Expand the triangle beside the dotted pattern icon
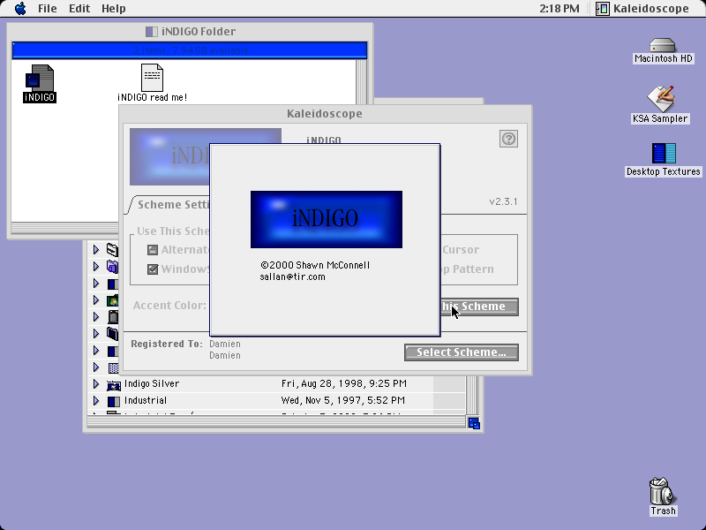The width and height of the screenshot is (706, 530). (96, 367)
